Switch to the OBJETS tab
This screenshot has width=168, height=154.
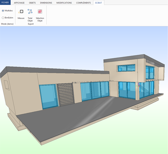click(x=32, y=3)
